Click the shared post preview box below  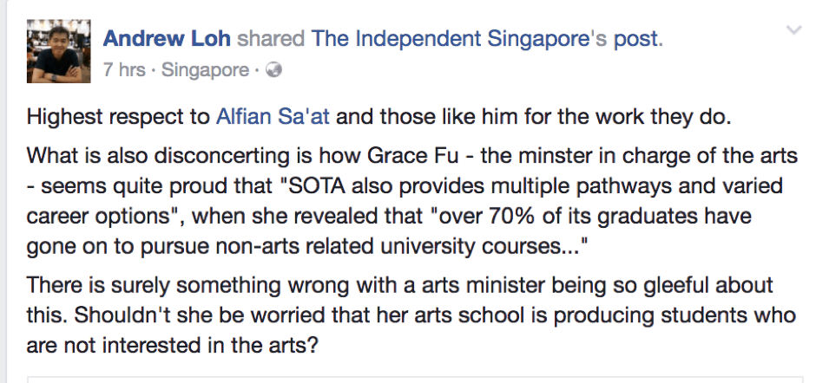[408, 379]
